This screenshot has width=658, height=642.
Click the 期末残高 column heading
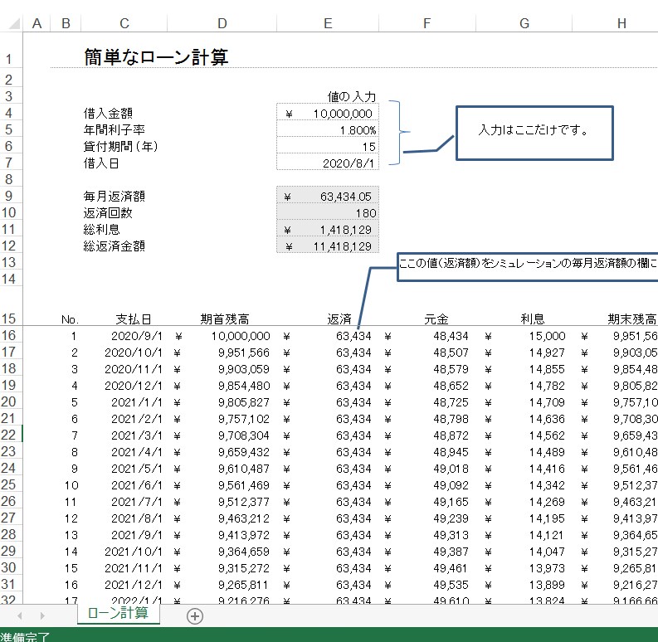pyautogui.click(x=632, y=319)
